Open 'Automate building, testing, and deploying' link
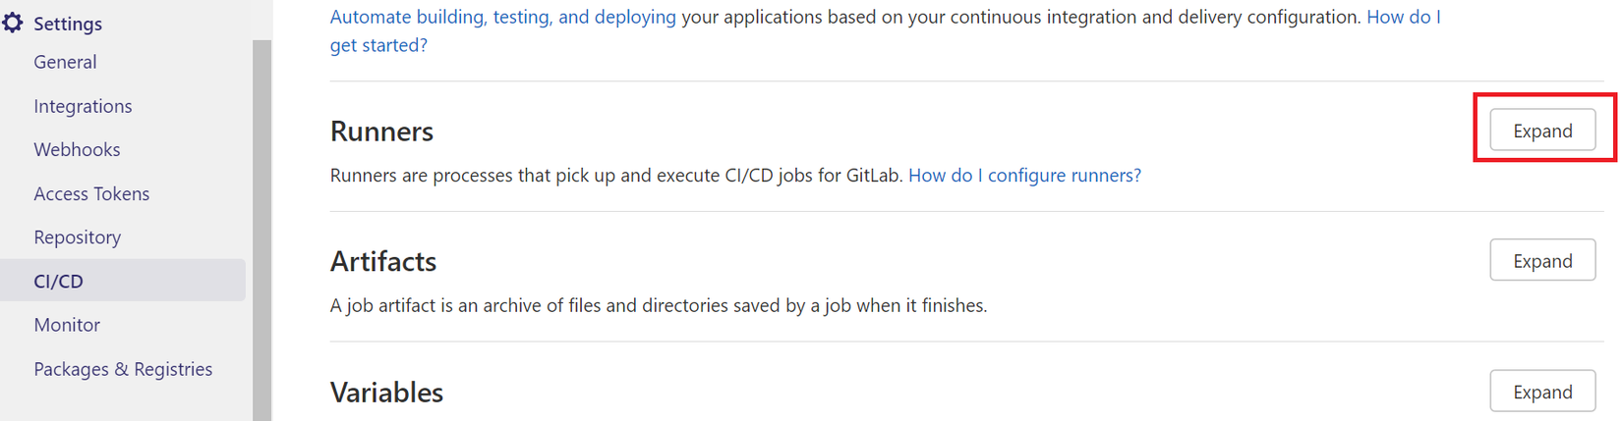The height and width of the screenshot is (421, 1622). 502,17
